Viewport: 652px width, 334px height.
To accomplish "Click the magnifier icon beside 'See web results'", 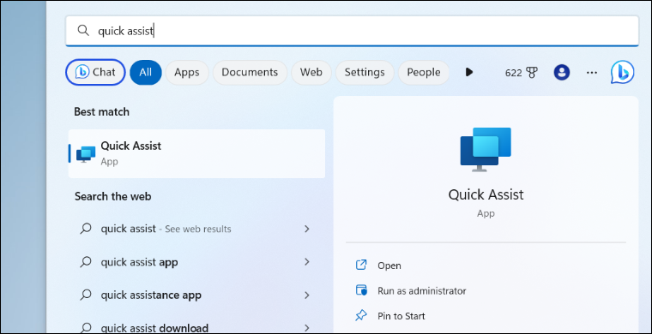I will tap(86, 229).
